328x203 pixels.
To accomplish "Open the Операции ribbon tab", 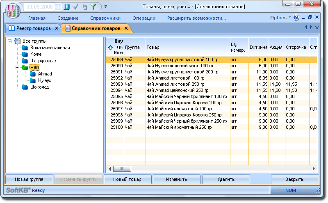I will [x=144, y=18].
